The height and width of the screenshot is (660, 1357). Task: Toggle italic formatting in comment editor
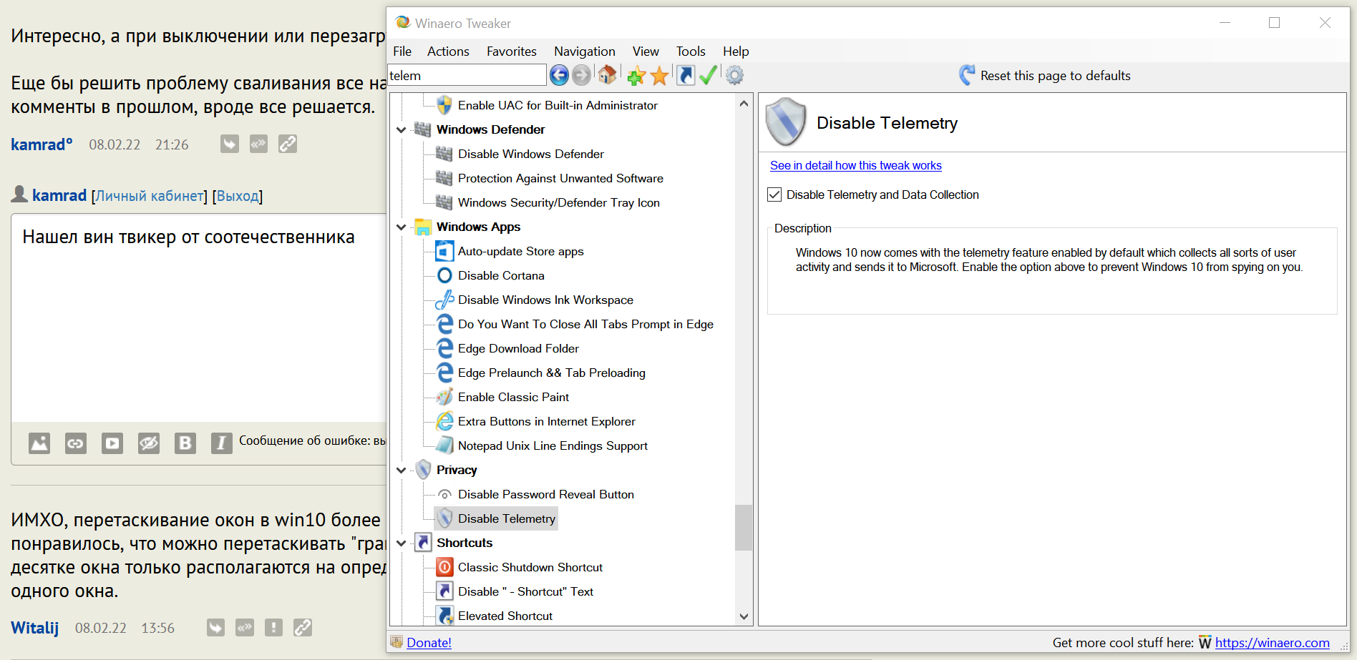tap(221, 443)
